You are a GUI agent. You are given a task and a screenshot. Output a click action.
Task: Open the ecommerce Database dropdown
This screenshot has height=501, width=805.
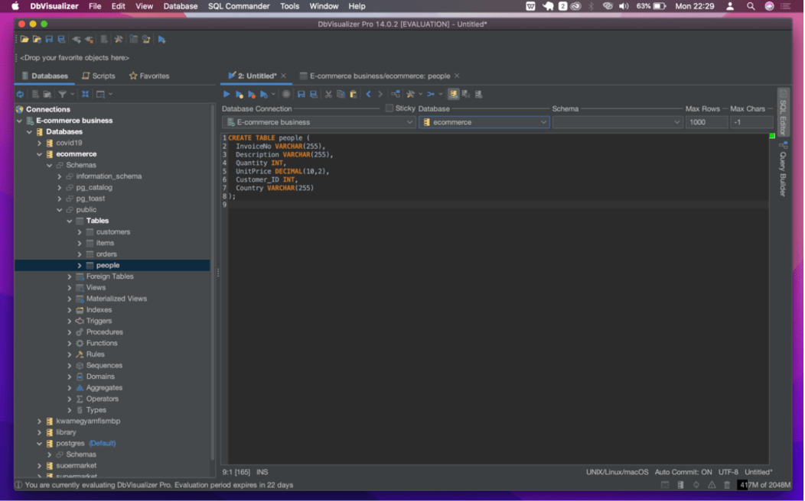[484, 122]
